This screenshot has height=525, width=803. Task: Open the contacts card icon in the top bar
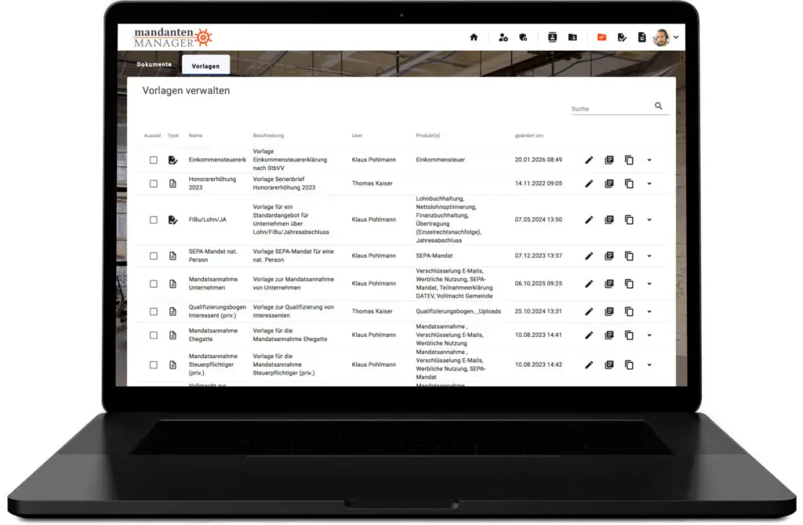[x=552, y=37]
